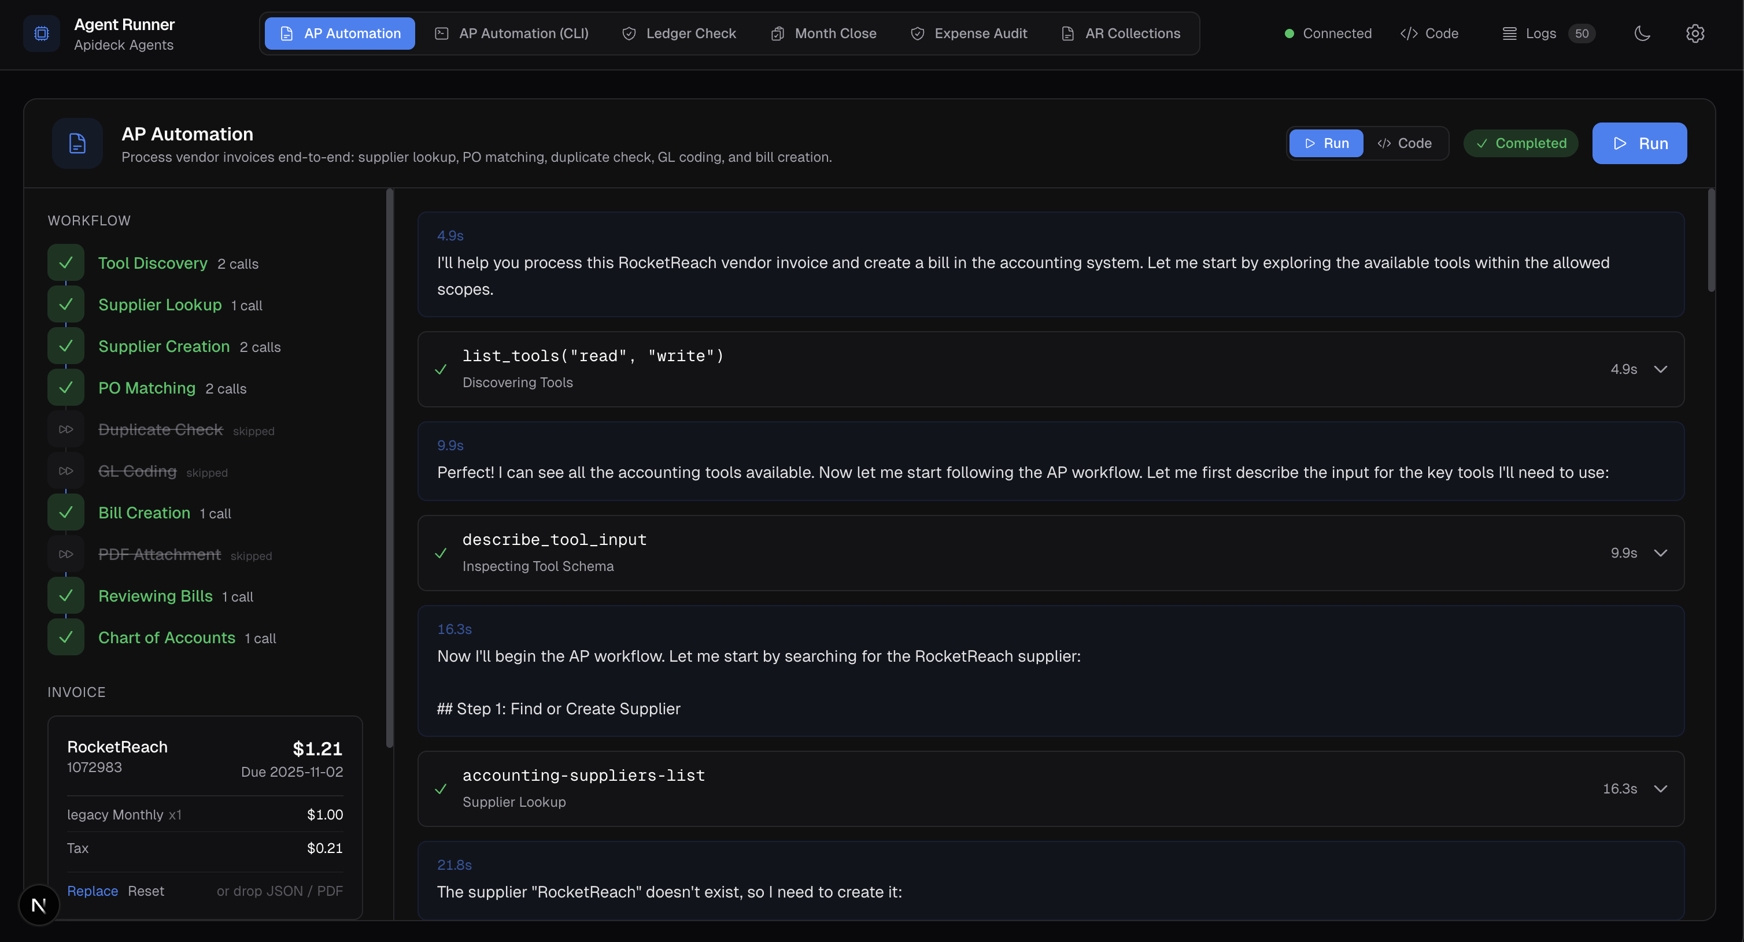Click the Next.js N badge icon
Image resolution: width=1744 pixels, height=942 pixels.
[x=39, y=905]
